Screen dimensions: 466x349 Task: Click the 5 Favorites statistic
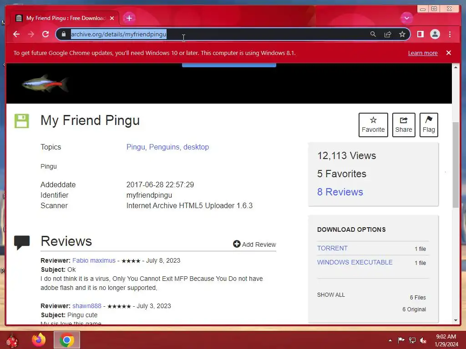[341, 174]
